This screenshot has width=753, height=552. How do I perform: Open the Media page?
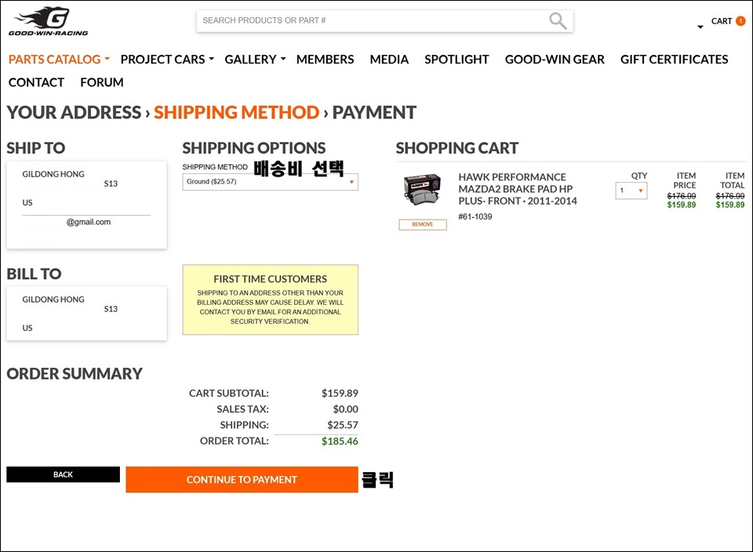click(389, 59)
